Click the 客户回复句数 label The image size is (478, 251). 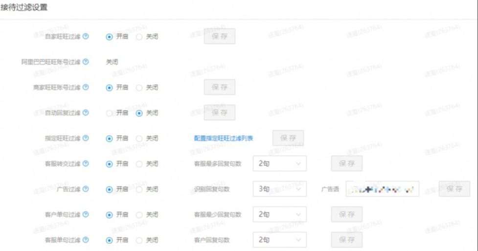tap(211, 240)
